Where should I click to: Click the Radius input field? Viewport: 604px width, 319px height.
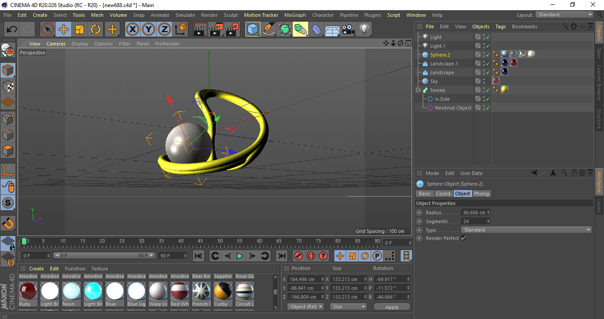(474, 213)
